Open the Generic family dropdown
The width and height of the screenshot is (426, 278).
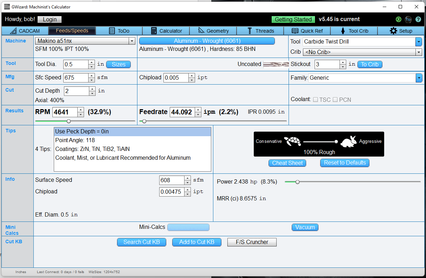pos(419,78)
